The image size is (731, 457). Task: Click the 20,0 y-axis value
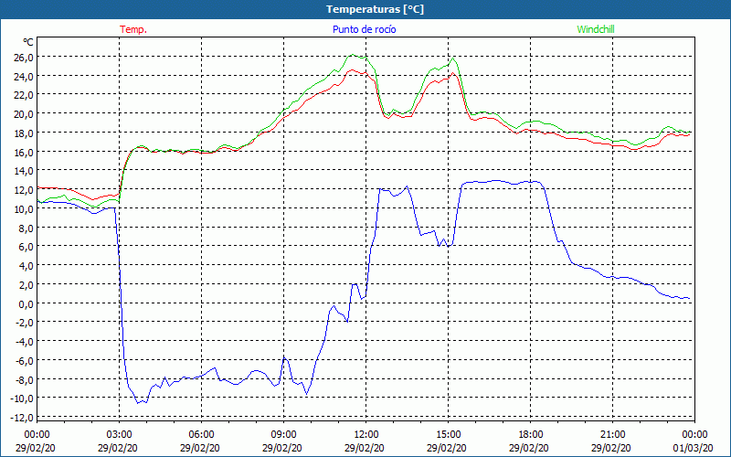(25, 114)
